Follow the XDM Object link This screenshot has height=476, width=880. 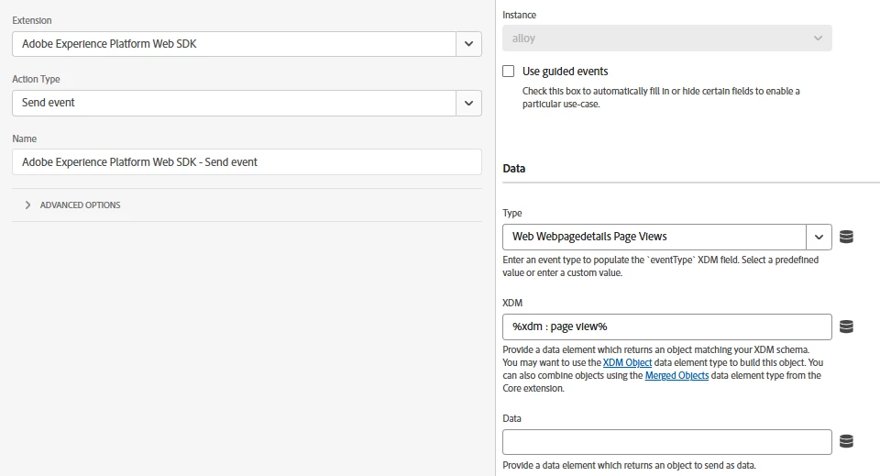pyautogui.click(x=627, y=362)
